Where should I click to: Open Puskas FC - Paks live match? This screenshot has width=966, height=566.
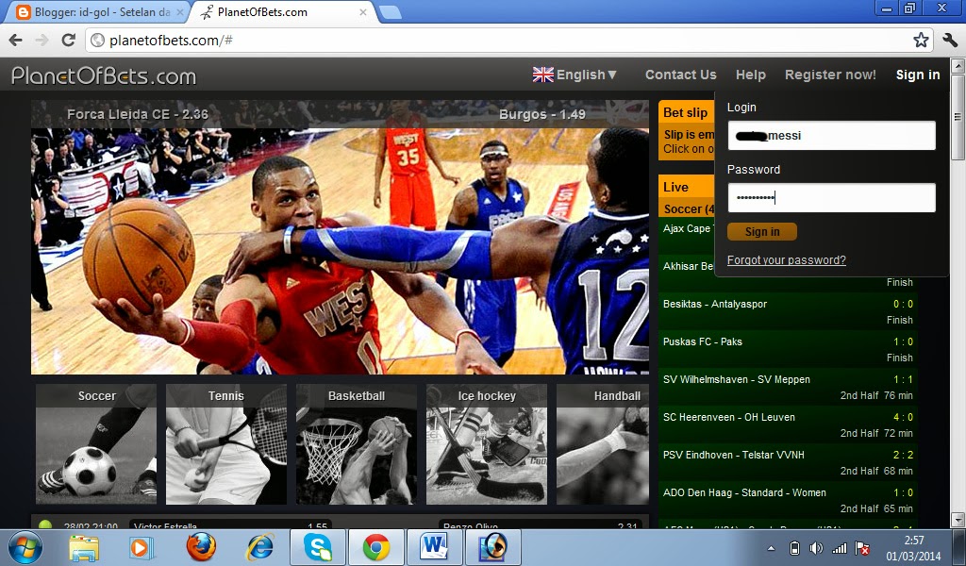(x=788, y=349)
